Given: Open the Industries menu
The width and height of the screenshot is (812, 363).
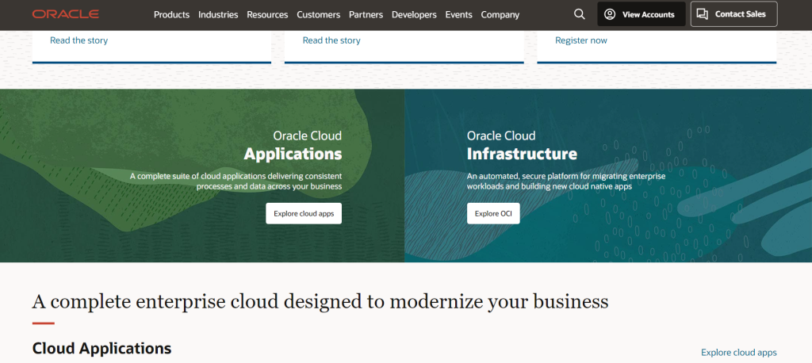Looking at the screenshot, I should 218,14.
